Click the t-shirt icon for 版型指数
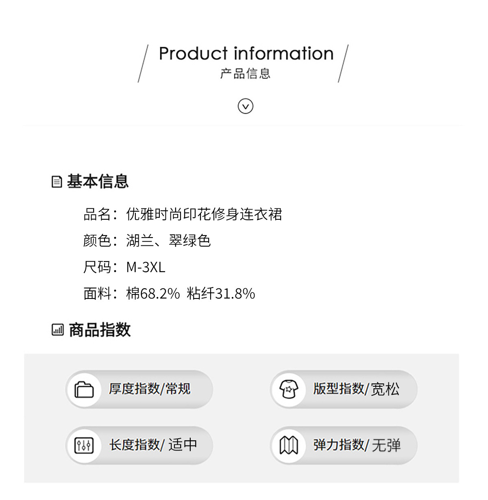Screen dimensions: 488x500 click(x=289, y=390)
